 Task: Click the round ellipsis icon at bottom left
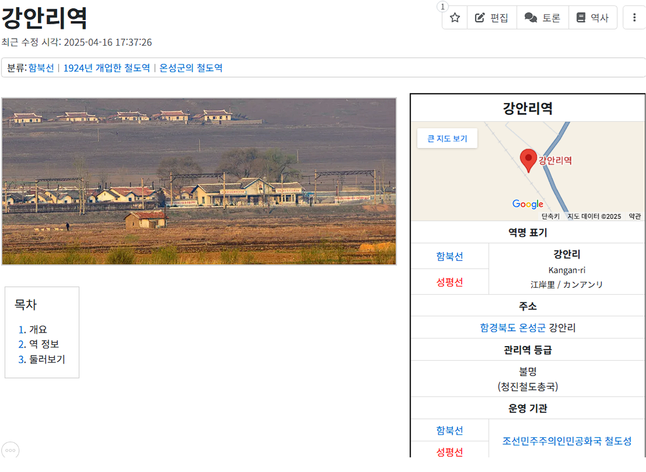point(10,450)
